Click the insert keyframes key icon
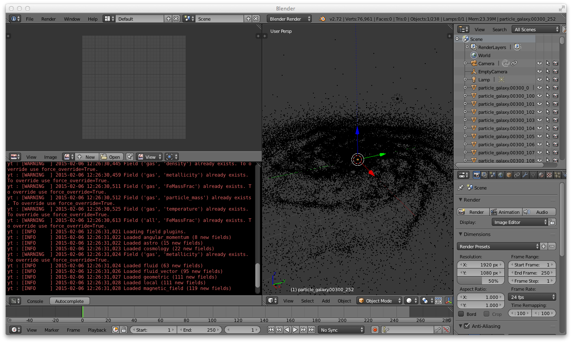 tap(438, 330)
